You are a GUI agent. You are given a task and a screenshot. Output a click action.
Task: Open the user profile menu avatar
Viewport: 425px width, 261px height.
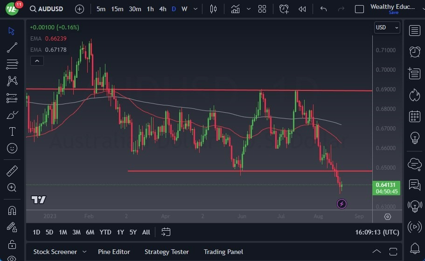point(12,9)
